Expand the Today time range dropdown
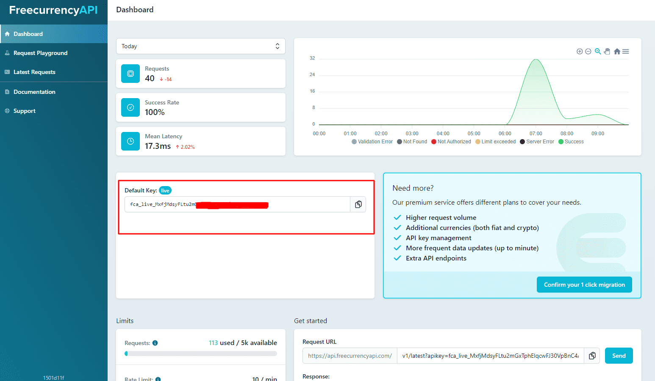The height and width of the screenshot is (381, 655). [201, 46]
